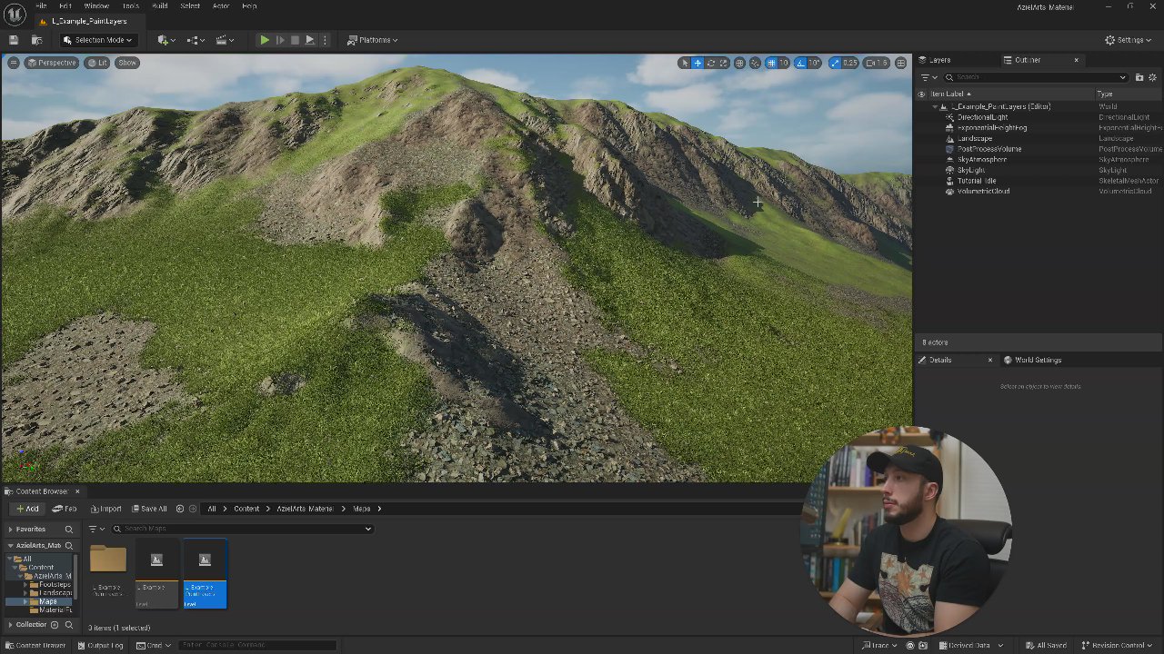
Task: Expand the Landscape folder in tree
Action: (25, 593)
